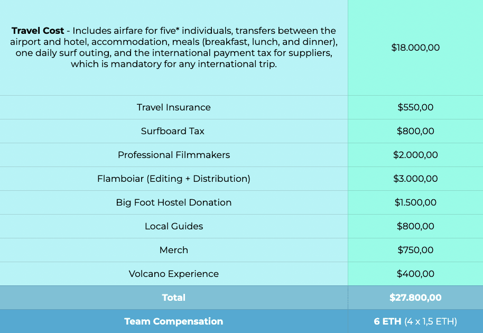The height and width of the screenshot is (333, 483).
Task: Click Flamboiar (Editing + Distribution) cell
Action: tap(174, 179)
